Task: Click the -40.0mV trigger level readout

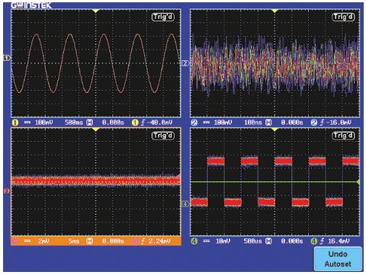Action: click(x=157, y=123)
